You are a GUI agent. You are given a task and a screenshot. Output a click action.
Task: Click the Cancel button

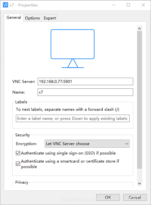pos(135,197)
